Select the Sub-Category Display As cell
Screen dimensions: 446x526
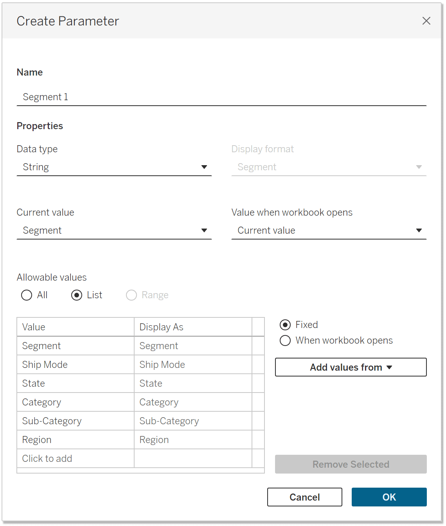193,421
